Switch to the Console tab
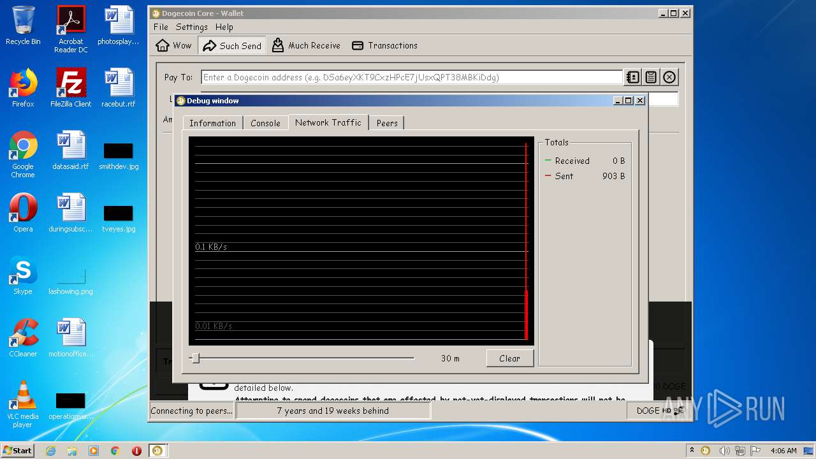This screenshot has width=816, height=459. [x=265, y=123]
